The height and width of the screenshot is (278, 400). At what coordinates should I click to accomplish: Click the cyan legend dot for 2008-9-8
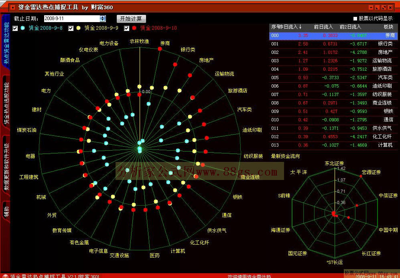[x=23, y=28]
